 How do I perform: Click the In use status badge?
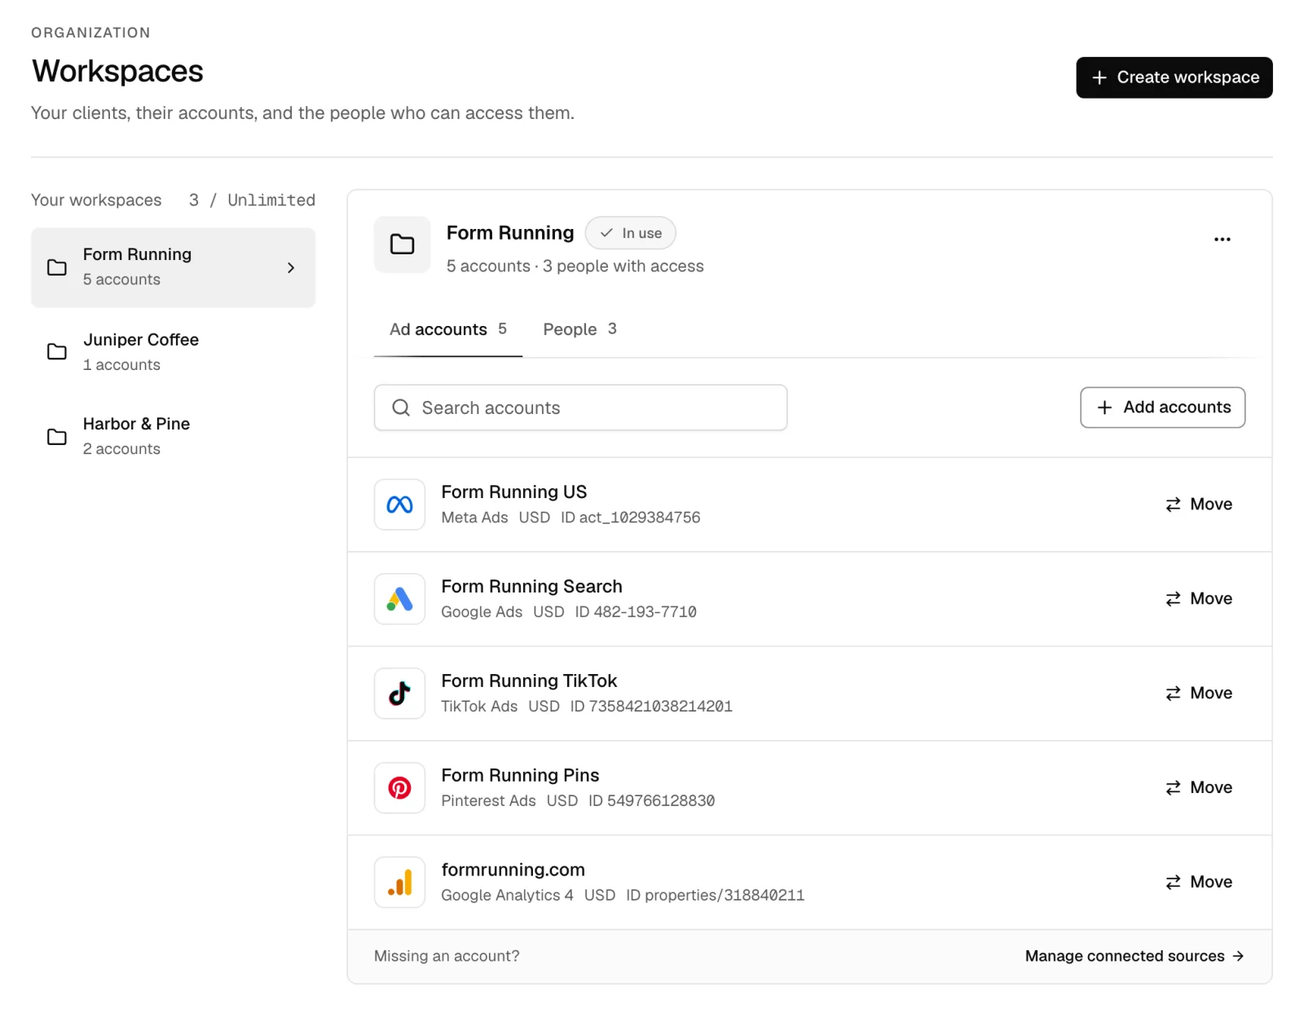pos(631,233)
